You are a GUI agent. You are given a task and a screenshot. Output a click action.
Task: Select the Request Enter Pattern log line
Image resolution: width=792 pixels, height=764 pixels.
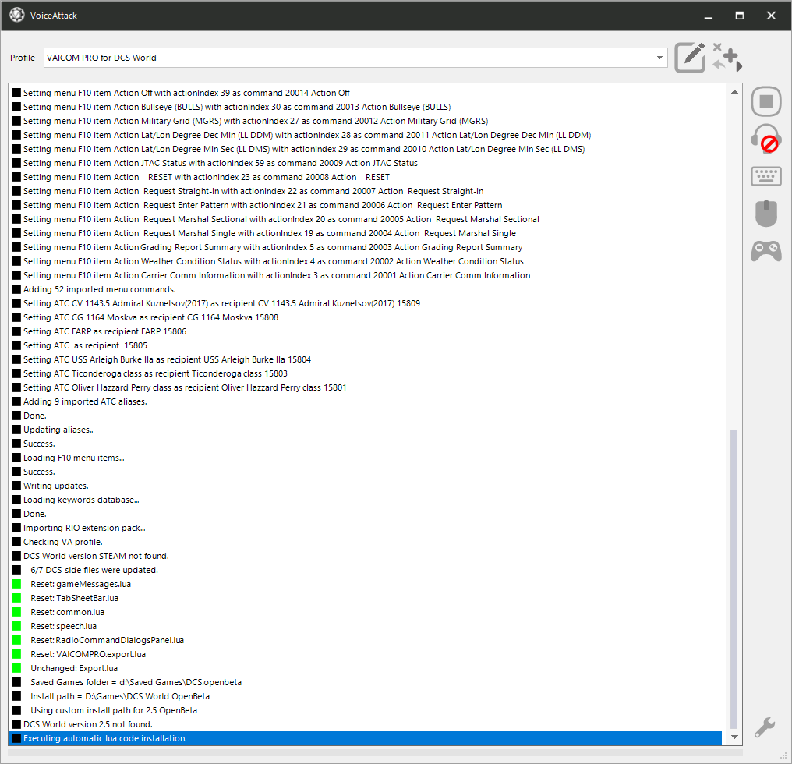pos(365,205)
